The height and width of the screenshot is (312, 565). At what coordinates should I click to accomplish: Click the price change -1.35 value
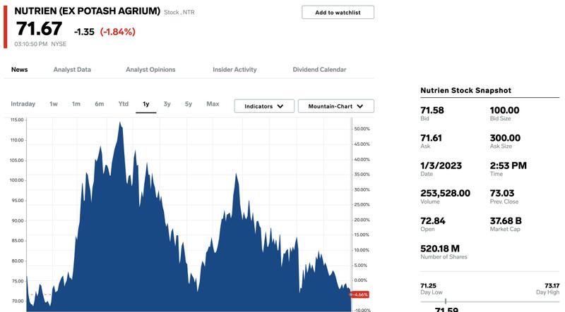click(x=84, y=32)
